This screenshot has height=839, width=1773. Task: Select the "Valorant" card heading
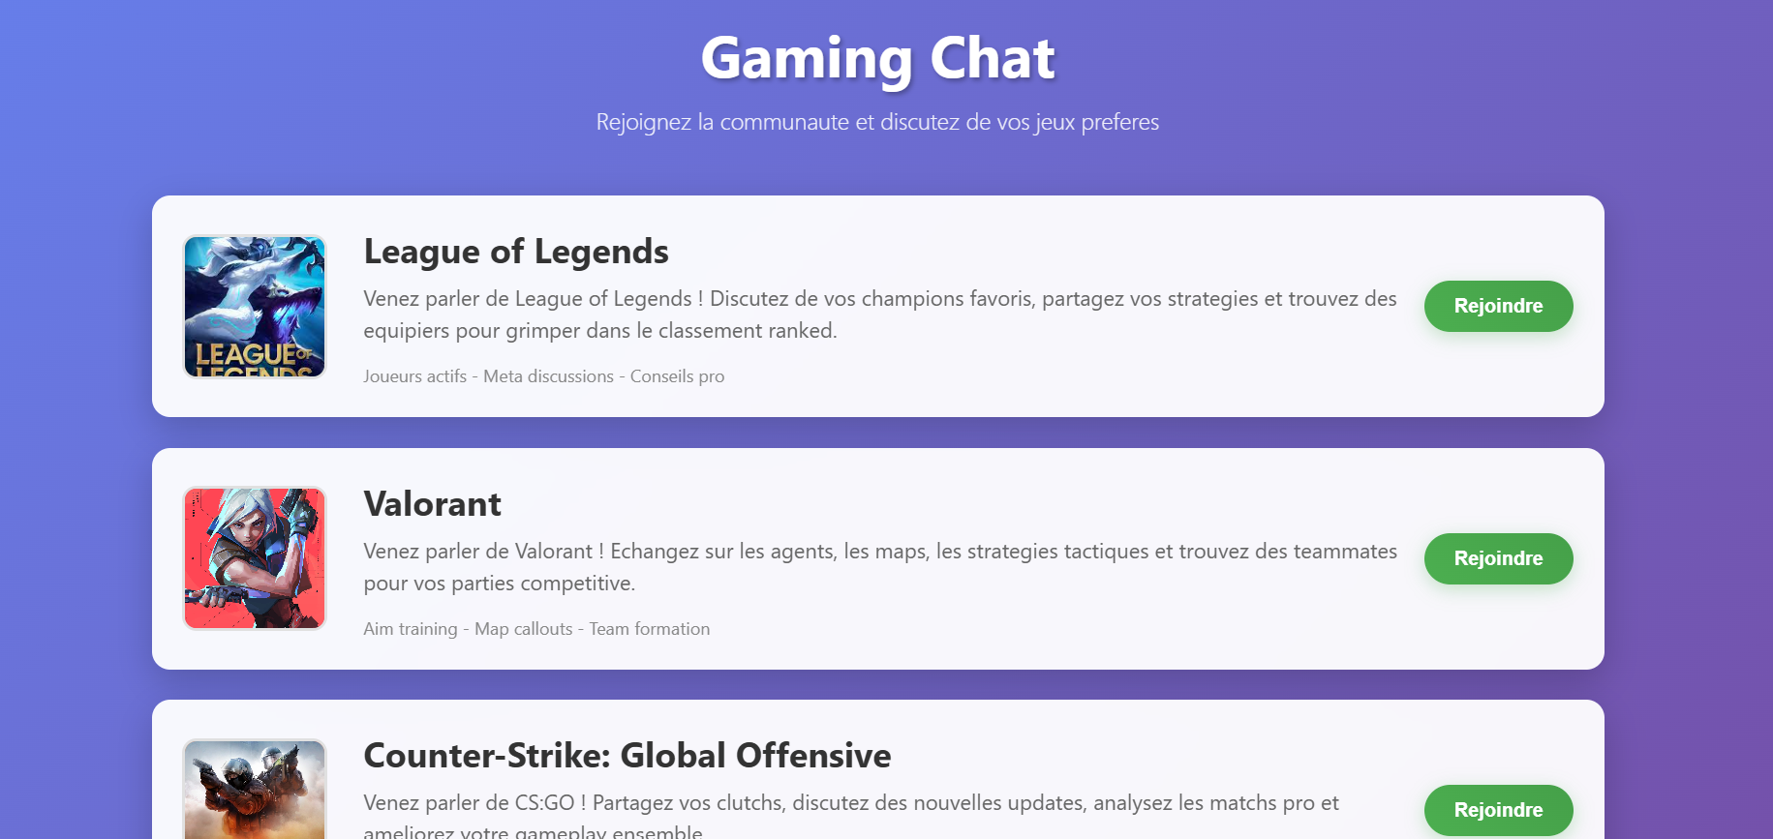(x=432, y=504)
